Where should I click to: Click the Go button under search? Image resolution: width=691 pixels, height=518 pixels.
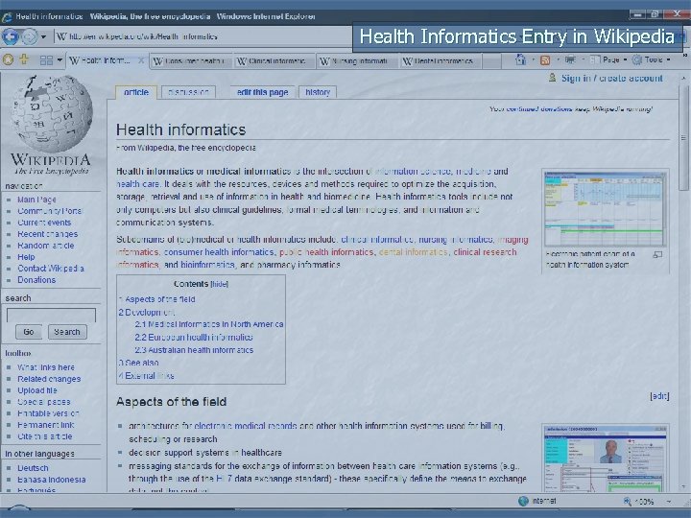pos(29,332)
